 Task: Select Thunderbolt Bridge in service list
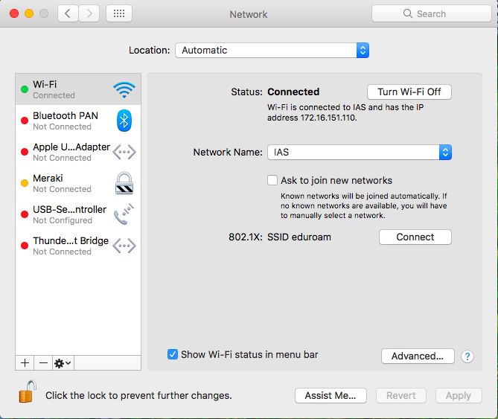point(71,246)
